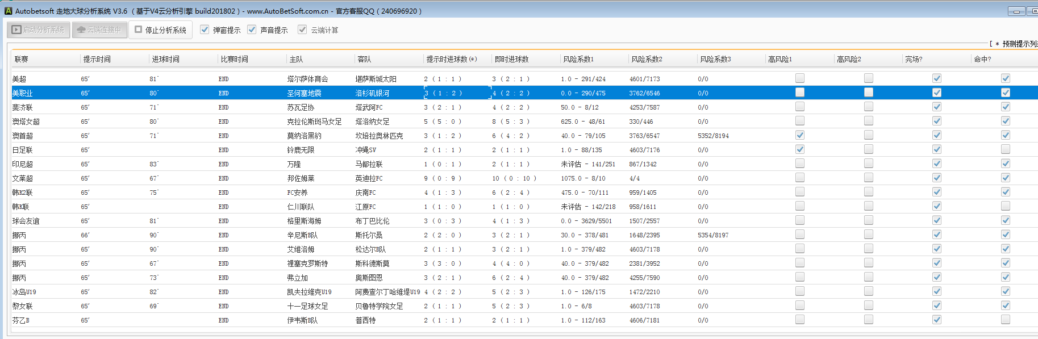
Task: Click the play icon on 启动分析系统
Action: click(16, 30)
